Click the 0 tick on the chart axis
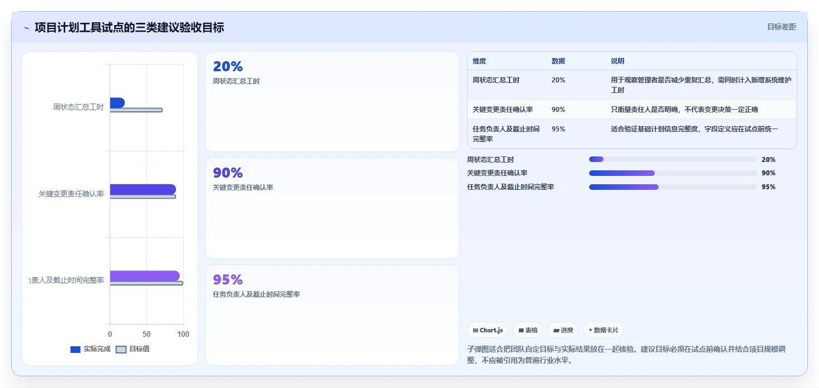The image size is (819, 388). pyautogui.click(x=110, y=335)
